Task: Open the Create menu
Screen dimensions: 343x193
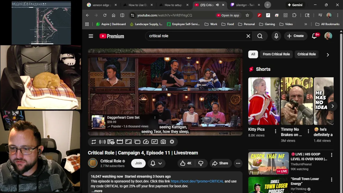Action: click(x=295, y=36)
